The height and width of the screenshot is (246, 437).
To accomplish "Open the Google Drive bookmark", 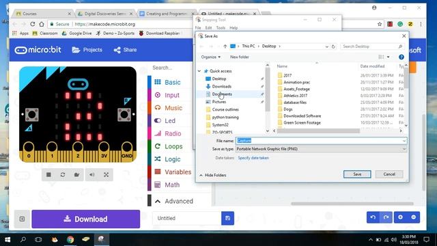I will click(x=76, y=33).
